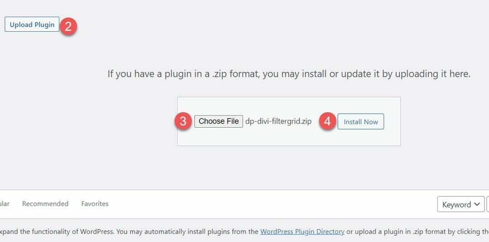Image resolution: width=489 pixels, height=242 pixels.
Task: Focus the search field beside Keyword
Action: [x=488, y=205]
